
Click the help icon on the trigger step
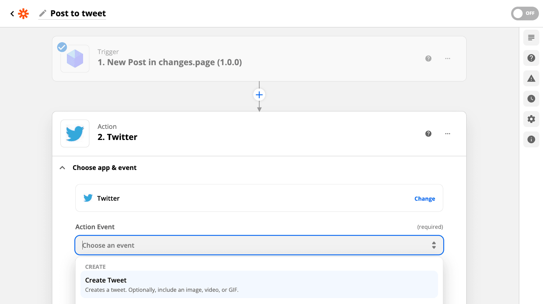pos(428,59)
